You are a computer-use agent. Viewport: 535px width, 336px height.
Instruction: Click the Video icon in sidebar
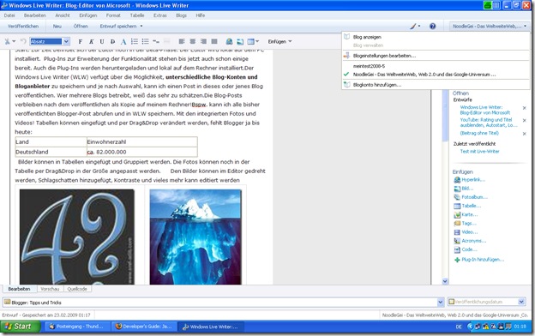457,232
